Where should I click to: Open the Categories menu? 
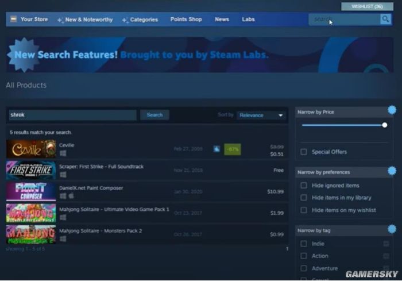[x=144, y=20]
